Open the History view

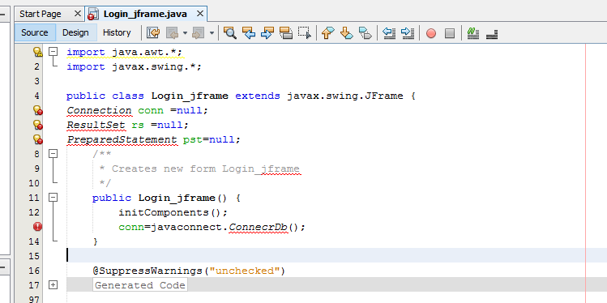pyautogui.click(x=117, y=32)
